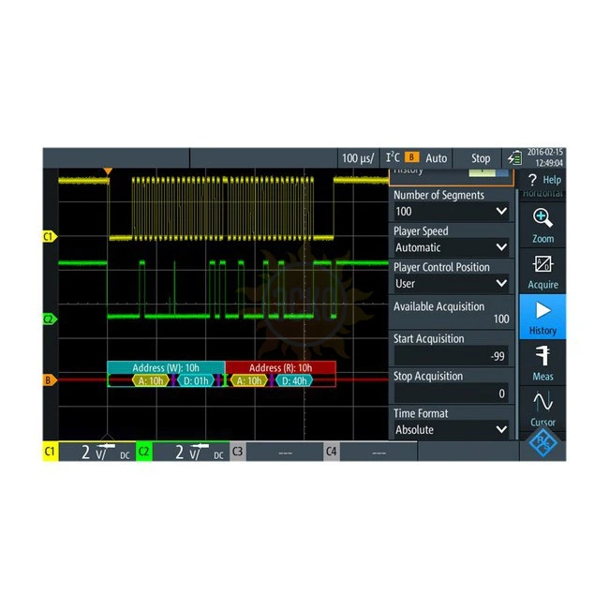Open the 100 µs/ timebase setting

click(358, 158)
